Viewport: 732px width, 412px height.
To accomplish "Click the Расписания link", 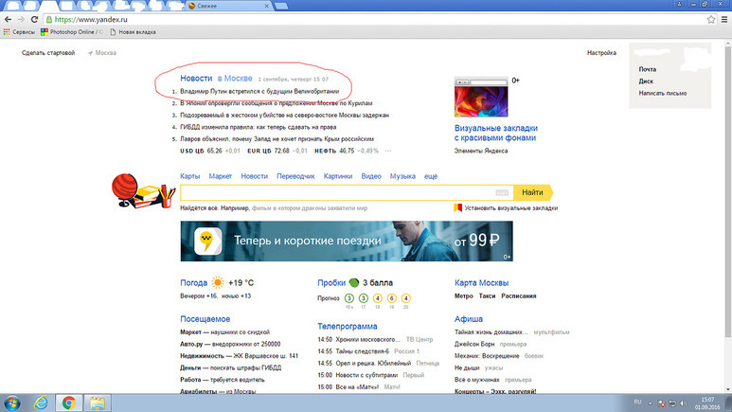I will pyautogui.click(x=519, y=296).
